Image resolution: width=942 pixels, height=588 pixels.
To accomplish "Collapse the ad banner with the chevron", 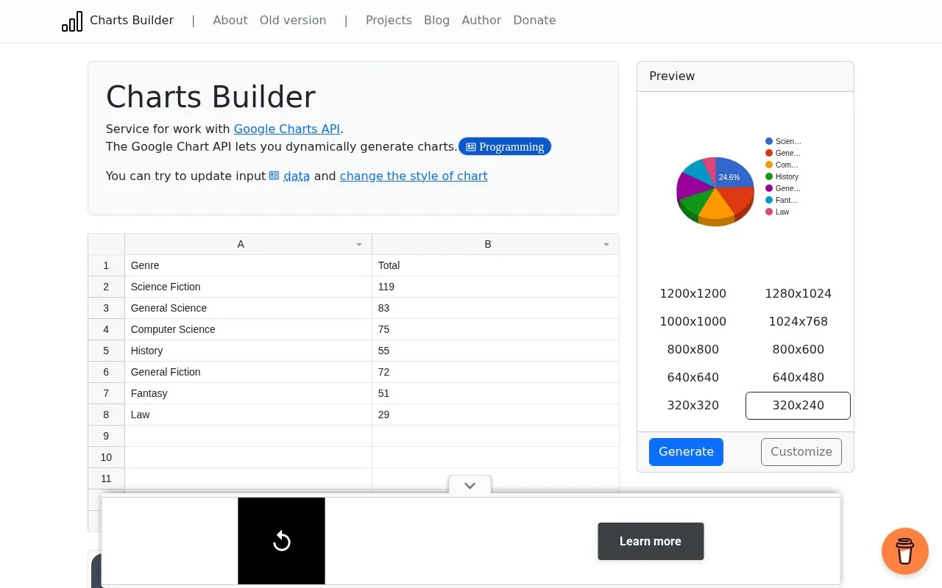I will pos(470,485).
